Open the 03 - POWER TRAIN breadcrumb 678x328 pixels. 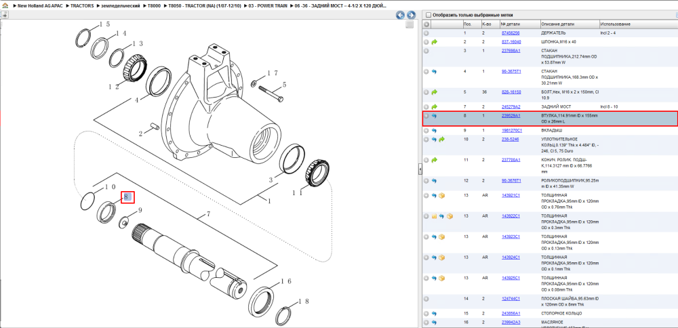pos(269,5)
